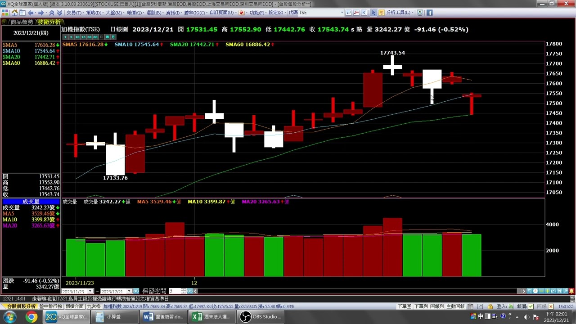Select the monthly 月 timeframe button

point(113,36)
